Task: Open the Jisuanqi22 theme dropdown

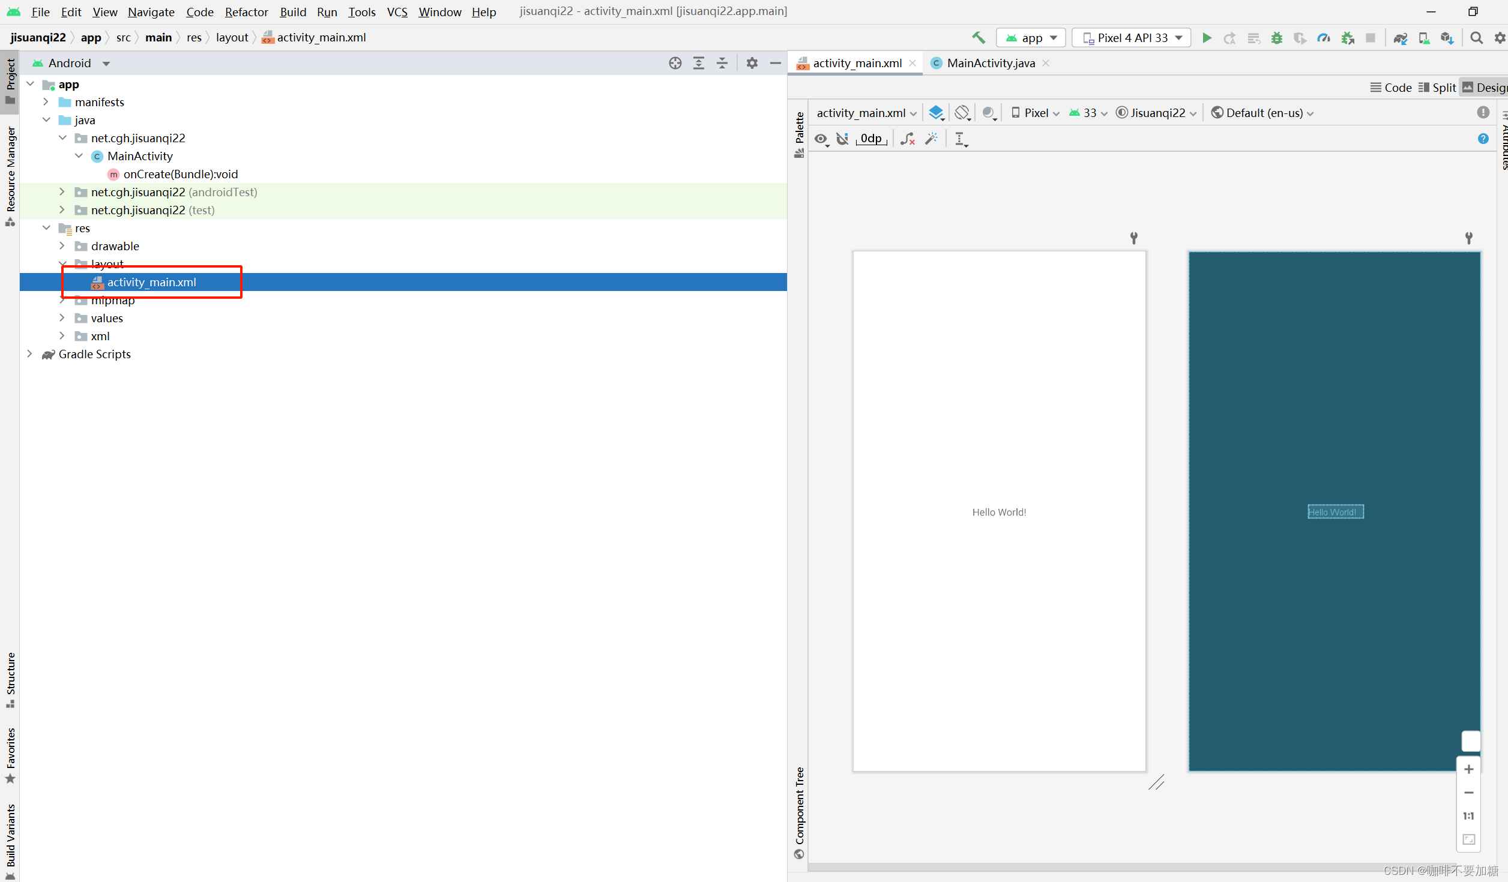Action: click(1156, 113)
